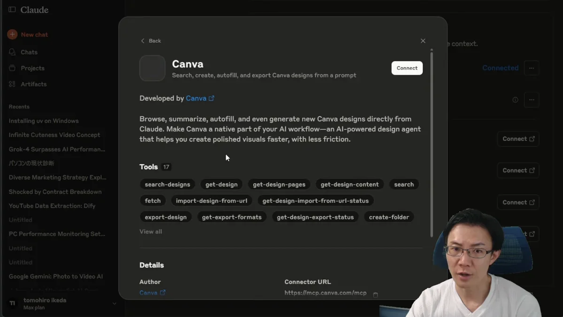
Task: Click the Claude logo title
Action: tap(34, 10)
